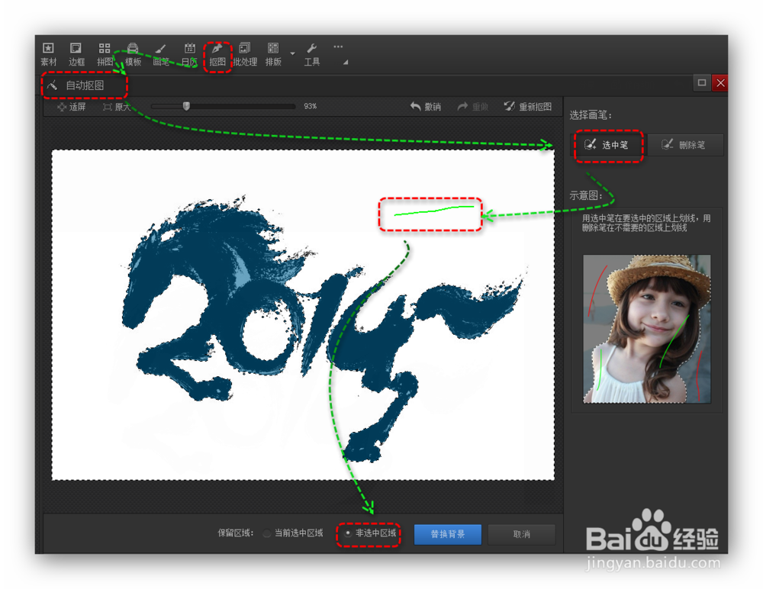The image size is (763, 589).
Task: Select the 画笔 brush tool
Action: (x=161, y=54)
